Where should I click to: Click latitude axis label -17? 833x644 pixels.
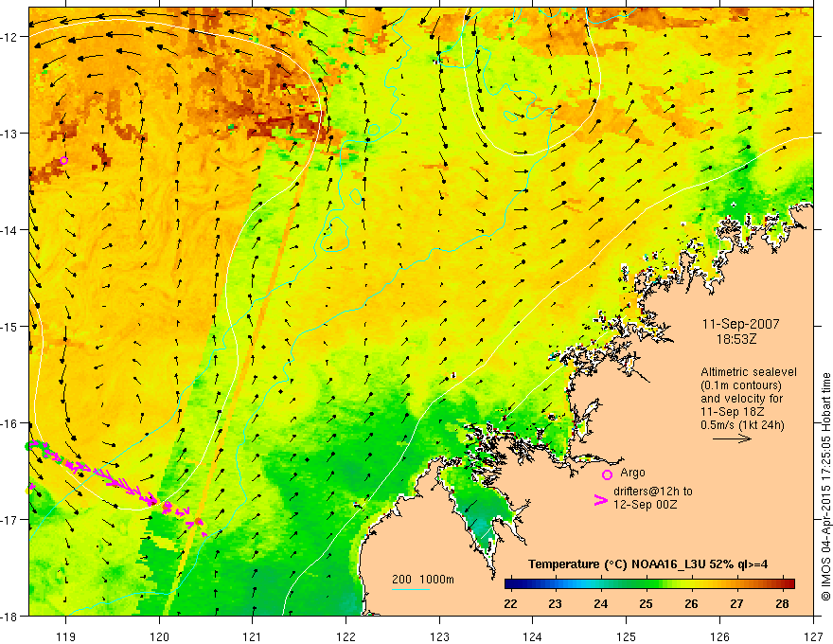[x=10, y=520]
